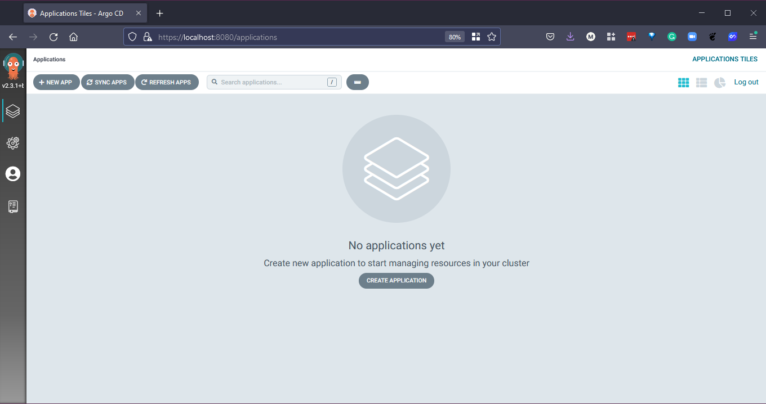This screenshot has width=766, height=404.
Task: Open a new browser tab
Action: pos(160,13)
